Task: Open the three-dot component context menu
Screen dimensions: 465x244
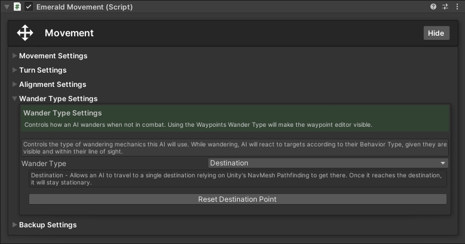Action: [x=457, y=7]
